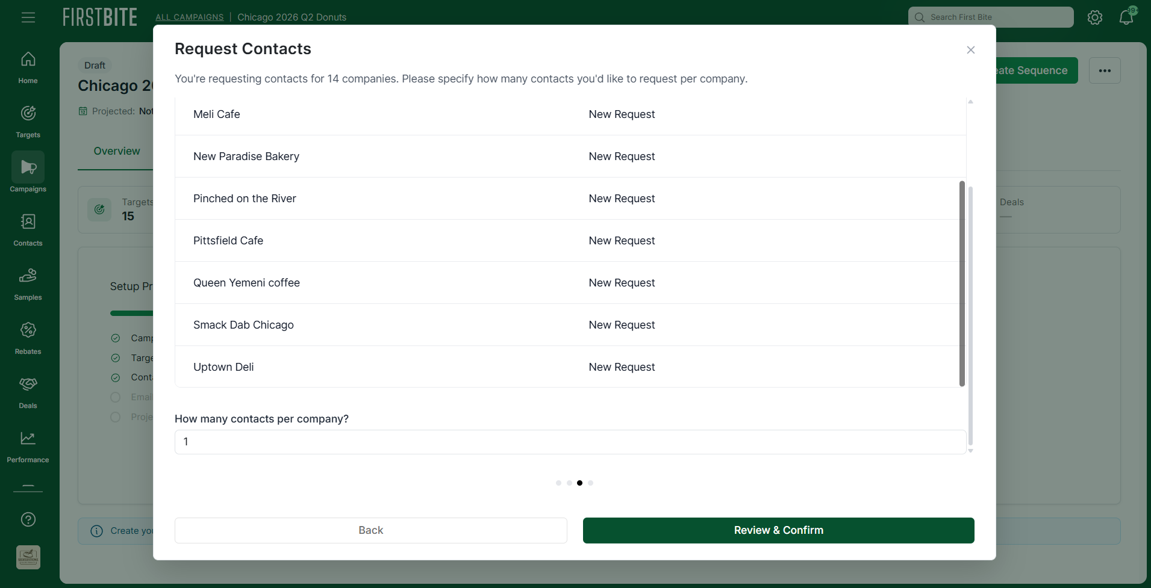
Task: Open the help question mark icon
Action: (x=28, y=519)
